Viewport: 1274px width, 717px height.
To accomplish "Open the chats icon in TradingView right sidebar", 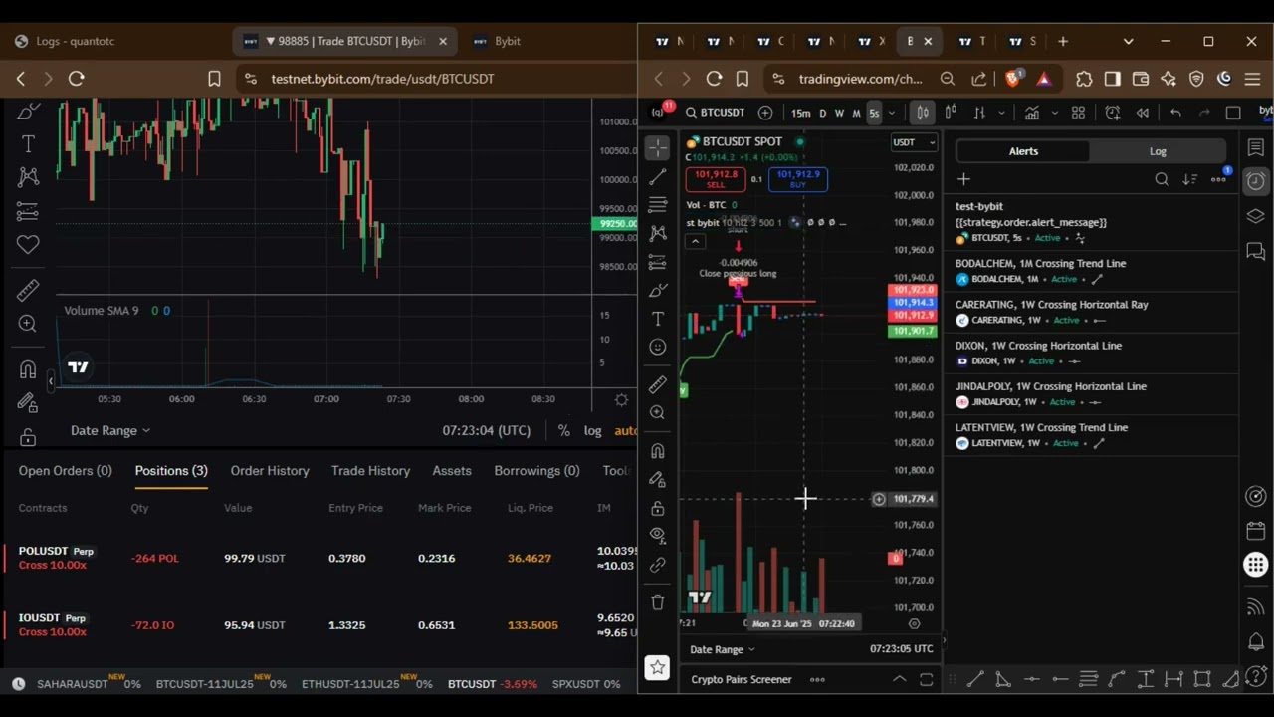I will point(1255,251).
